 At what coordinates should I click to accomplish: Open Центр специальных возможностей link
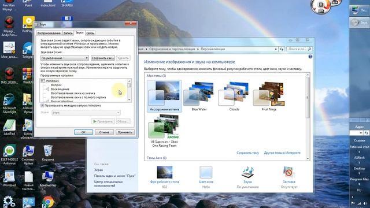coord(108,184)
